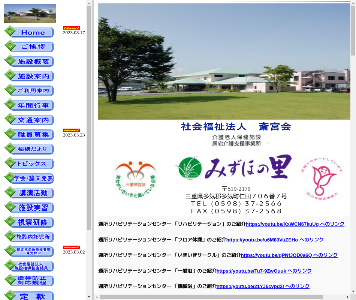
Task: Click the New! badge beside Home
Action: (71, 28)
